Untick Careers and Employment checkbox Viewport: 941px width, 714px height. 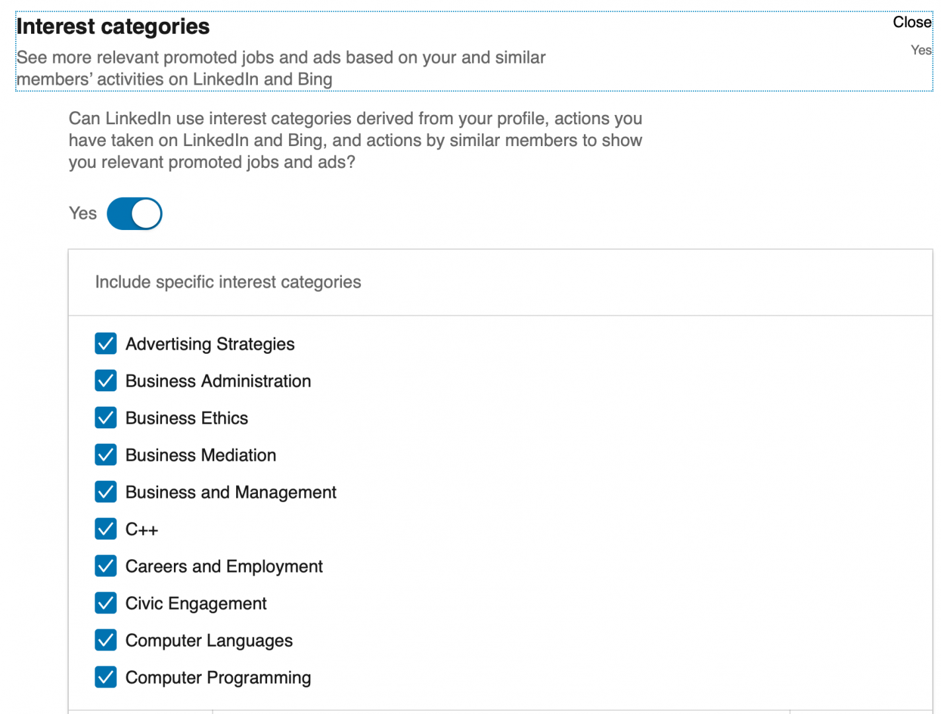tap(106, 566)
